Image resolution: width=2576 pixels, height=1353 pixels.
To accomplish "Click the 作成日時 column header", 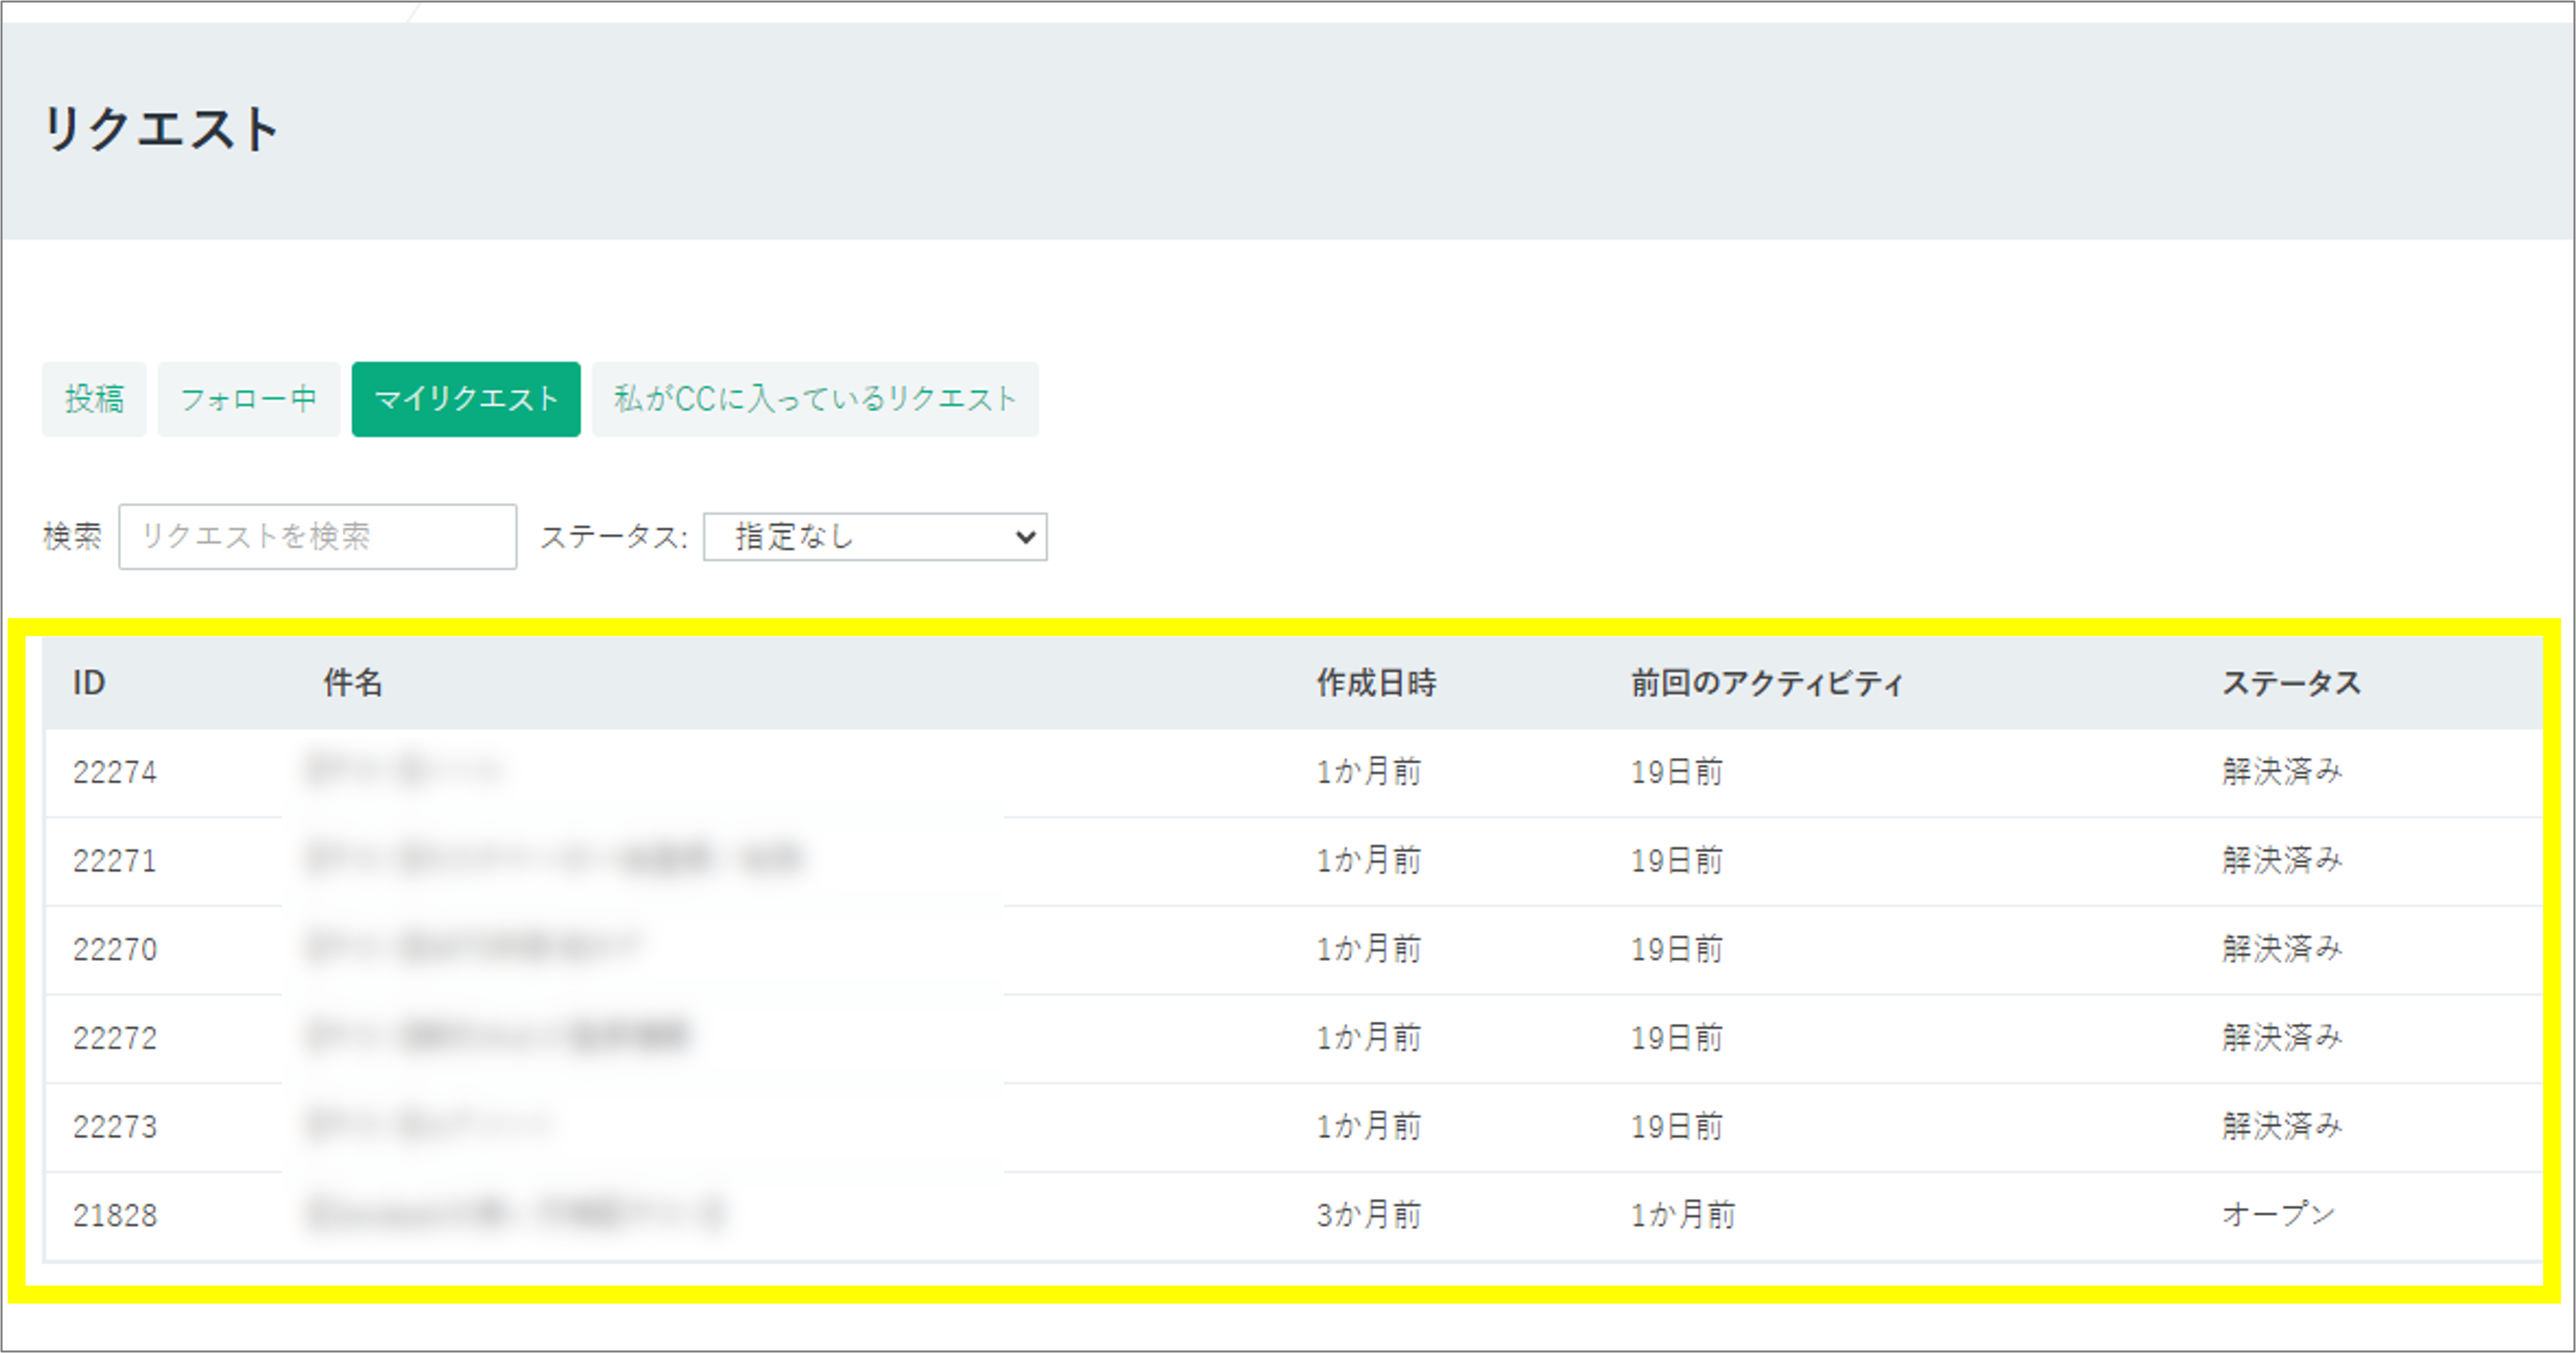I will tap(1376, 683).
